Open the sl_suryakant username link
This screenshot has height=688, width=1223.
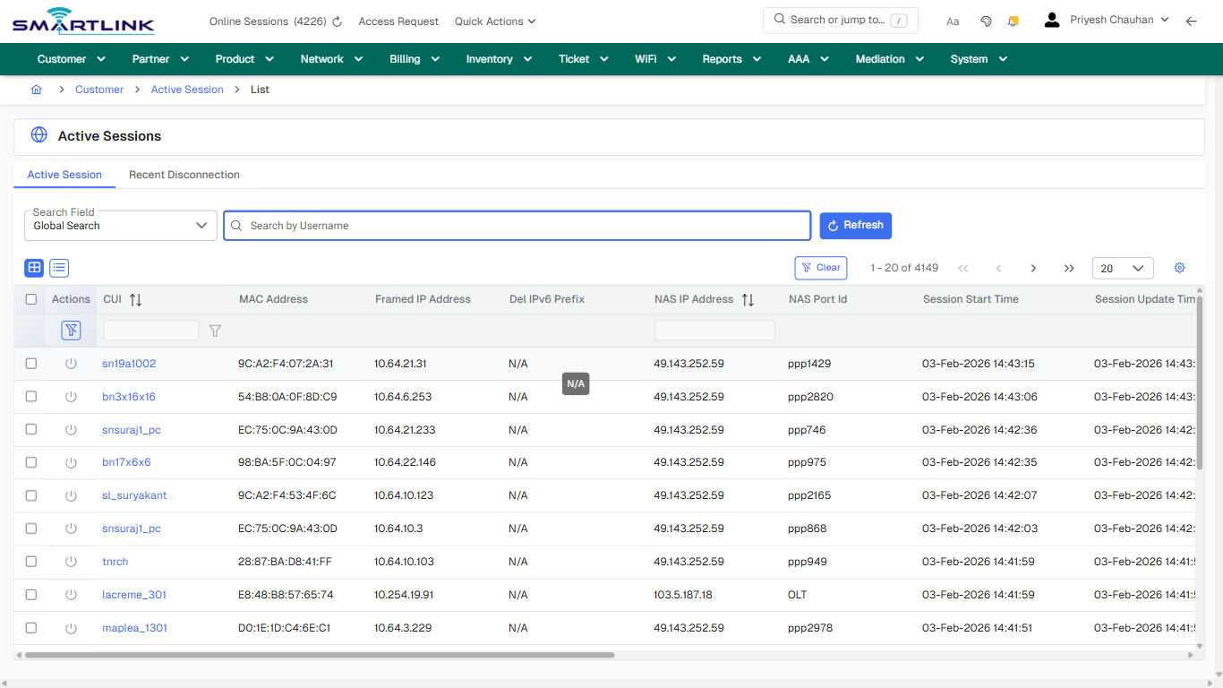pyautogui.click(x=133, y=495)
